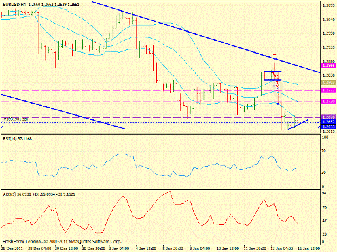
Task: Click the 5 Jan 20:00 time label
Action: [x=172, y=249]
